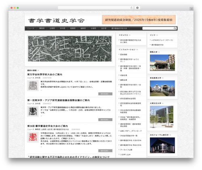
Task: Open the 群馬大学 building photo
Action: click(162, 63)
